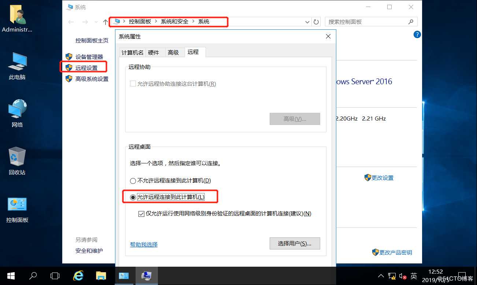Open 安全和维护 link

pyautogui.click(x=89, y=251)
